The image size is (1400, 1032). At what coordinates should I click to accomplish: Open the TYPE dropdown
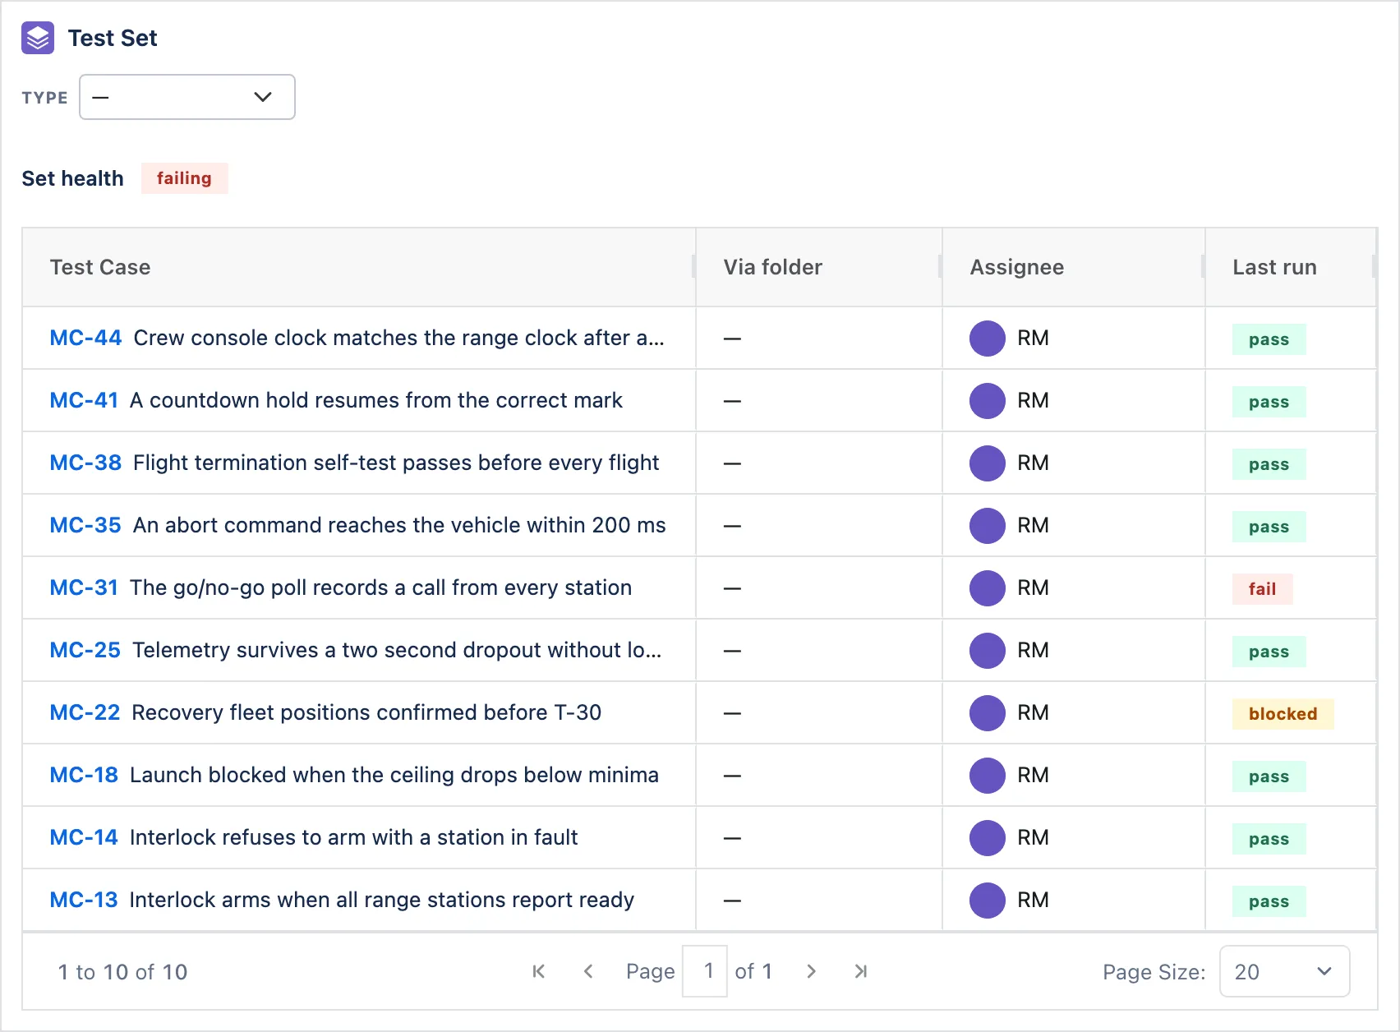[x=187, y=97]
